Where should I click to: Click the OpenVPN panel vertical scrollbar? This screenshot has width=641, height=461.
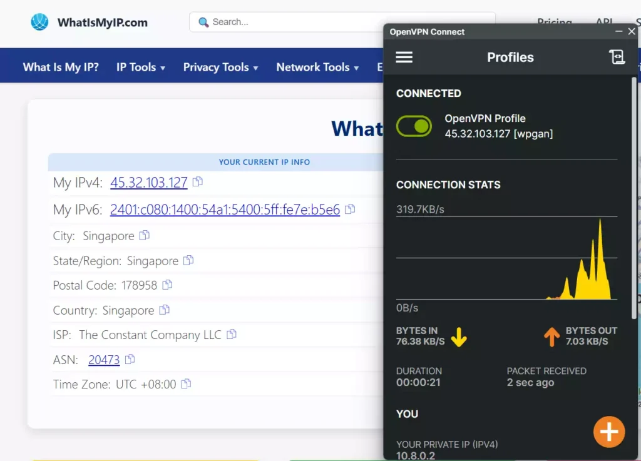634,198
